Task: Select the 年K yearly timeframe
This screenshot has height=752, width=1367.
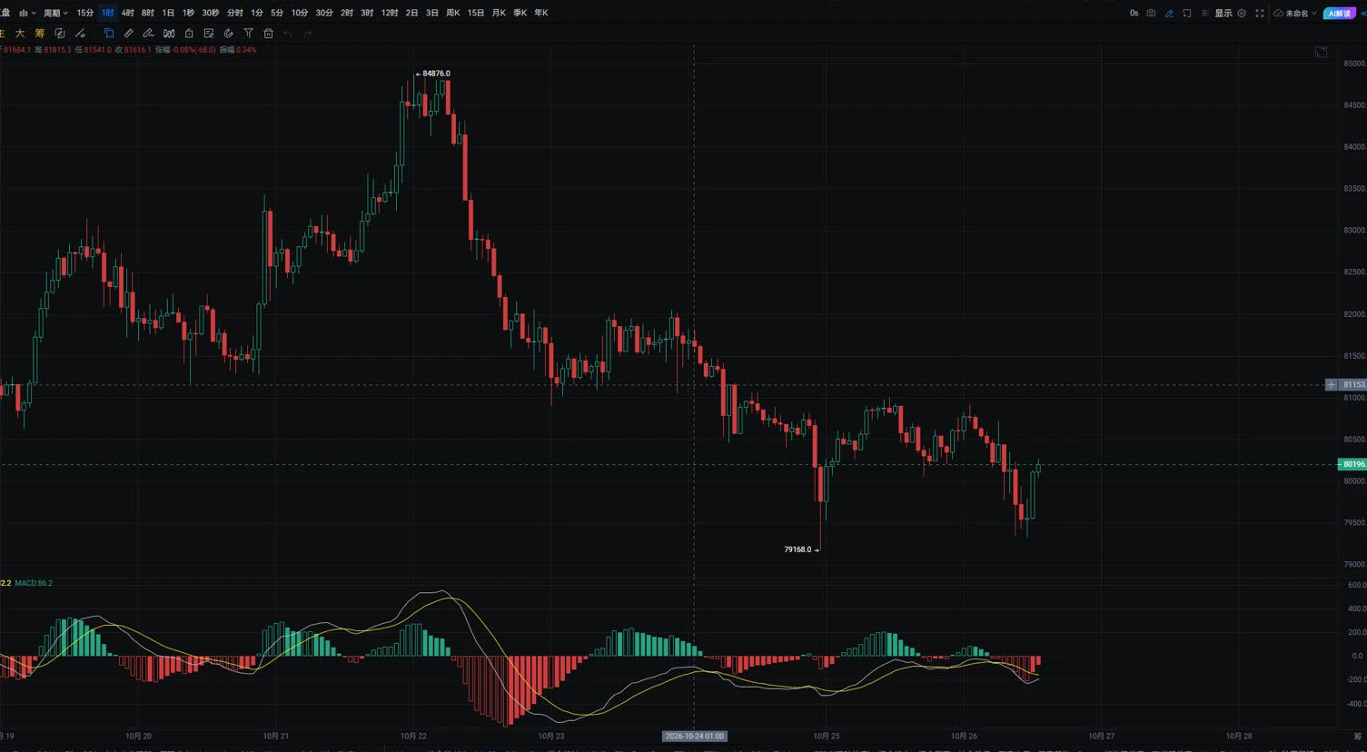Action: click(x=541, y=14)
